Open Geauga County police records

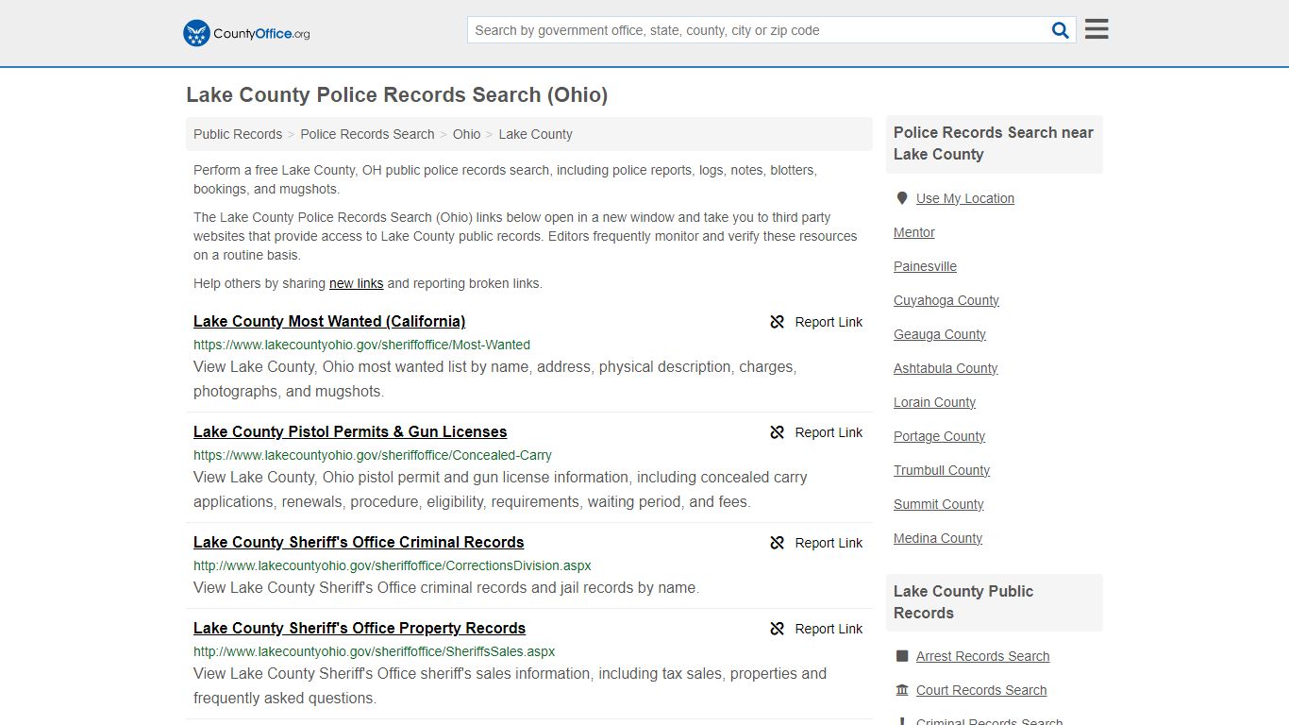(x=940, y=334)
